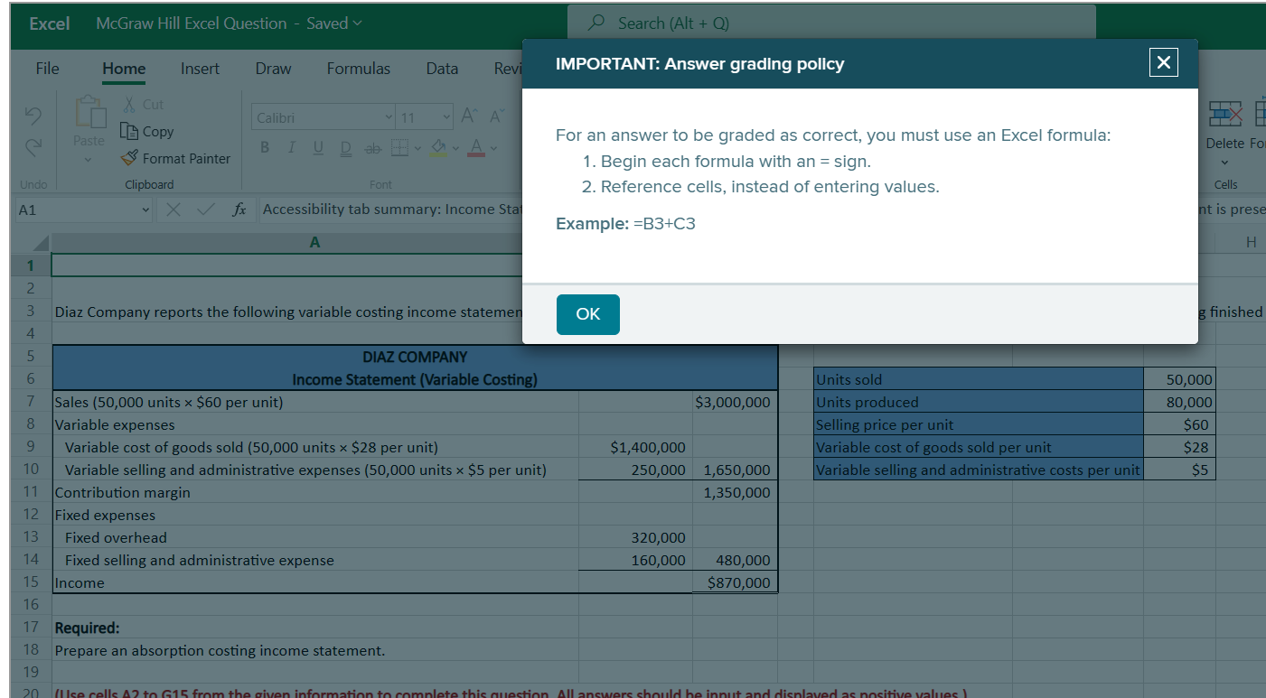Click the formula bar text field

point(392,209)
